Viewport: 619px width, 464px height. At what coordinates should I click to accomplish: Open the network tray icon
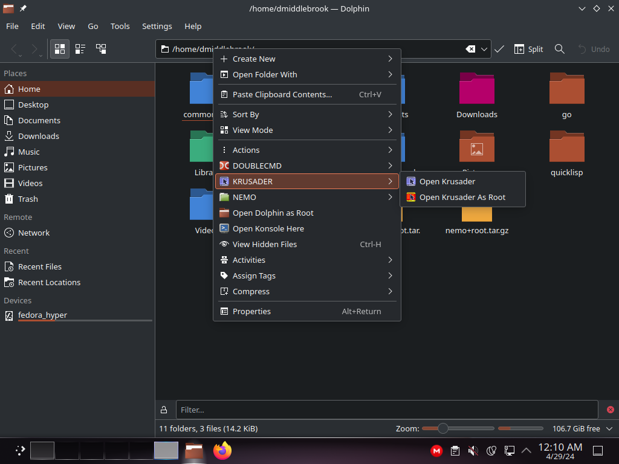pyautogui.click(x=509, y=451)
